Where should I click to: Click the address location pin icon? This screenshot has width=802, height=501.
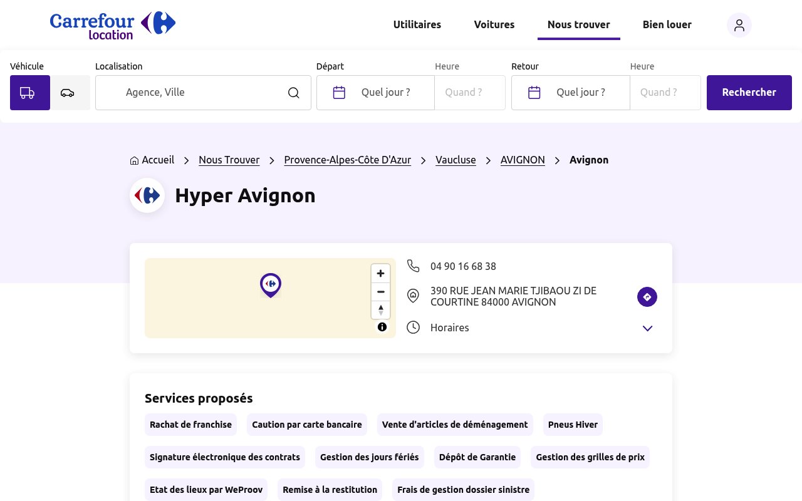click(x=413, y=296)
